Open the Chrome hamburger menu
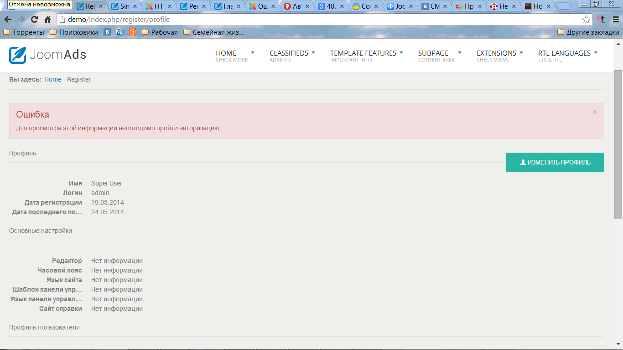Image resolution: width=623 pixels, height=350 pixels. 615,20
